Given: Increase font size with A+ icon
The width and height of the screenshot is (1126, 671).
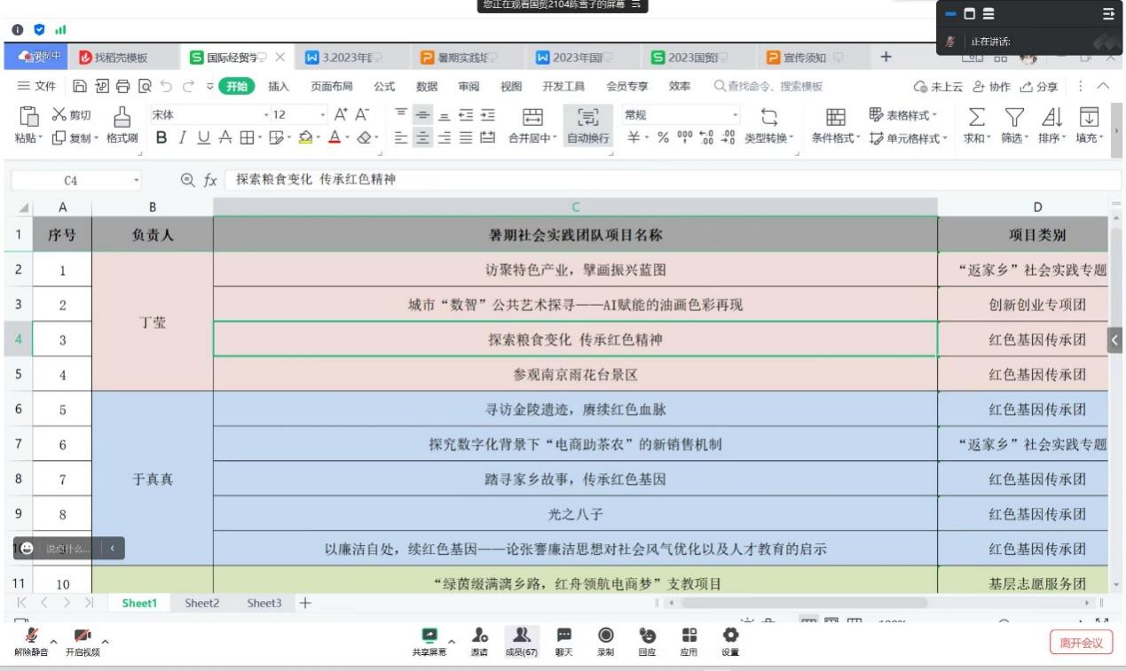Looking at the screenshot, I should 341,114.
